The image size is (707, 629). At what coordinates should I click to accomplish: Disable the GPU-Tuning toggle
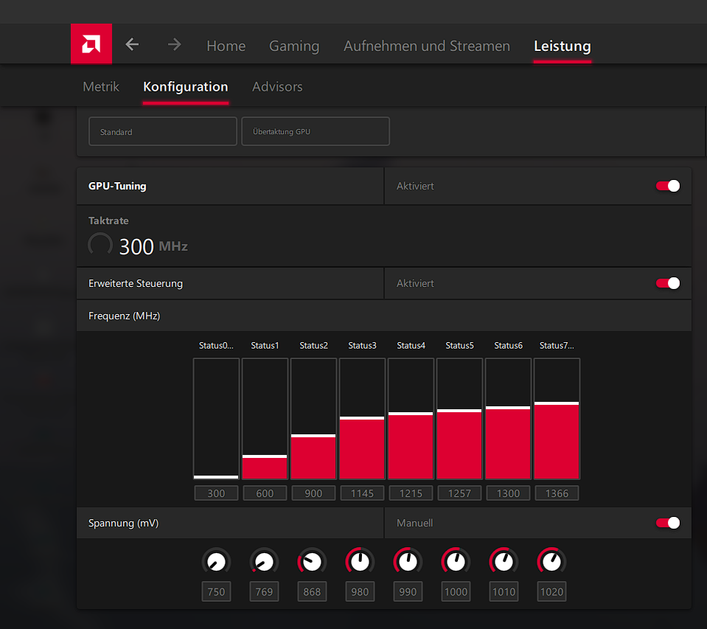coord(667,186)
